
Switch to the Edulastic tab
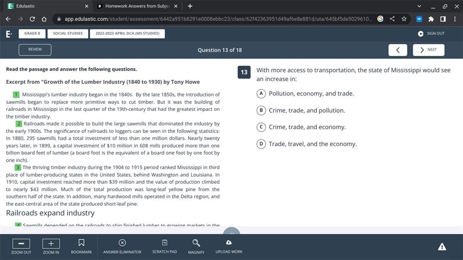tap(47, 6)
